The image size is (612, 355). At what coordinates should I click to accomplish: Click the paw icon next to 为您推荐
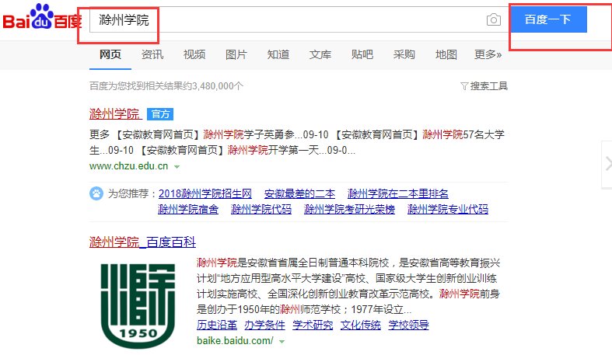coord(96,193)
